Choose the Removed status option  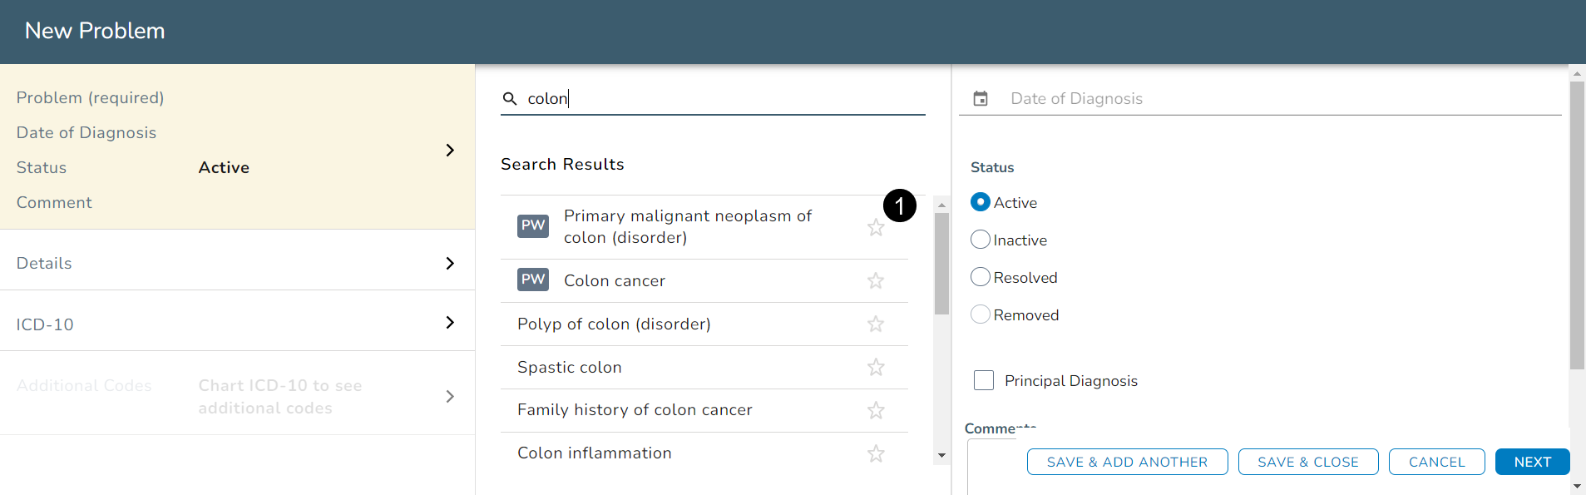(x=981, y=314)
